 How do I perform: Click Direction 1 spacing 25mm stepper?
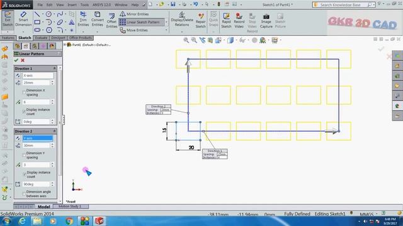[52, 82]
